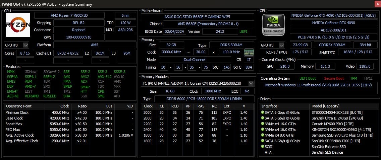Click the VID column header

pos(125,106)
